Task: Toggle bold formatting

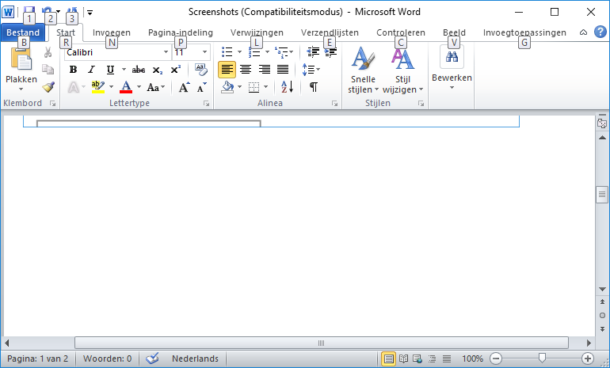Action: pos(73,70)
